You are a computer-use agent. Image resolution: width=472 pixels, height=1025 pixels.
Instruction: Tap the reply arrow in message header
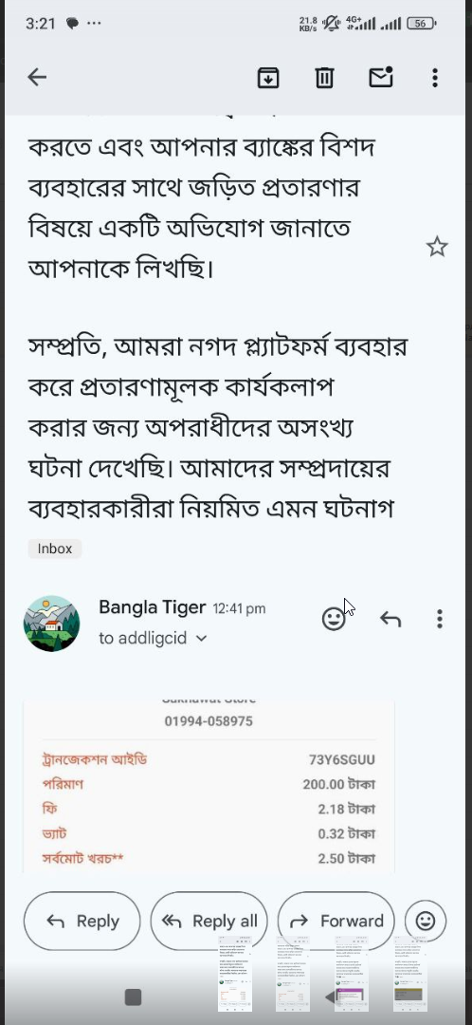click(390, 619)
